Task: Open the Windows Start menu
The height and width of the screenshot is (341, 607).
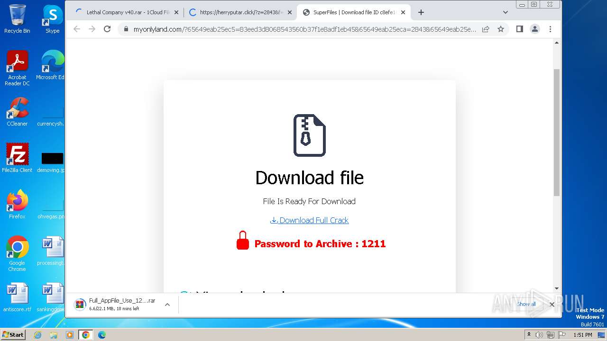Action: click(x=13, y=334)
